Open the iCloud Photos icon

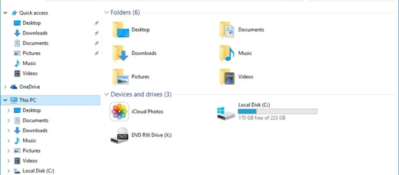pyautogui.click(x=119, y=112)
